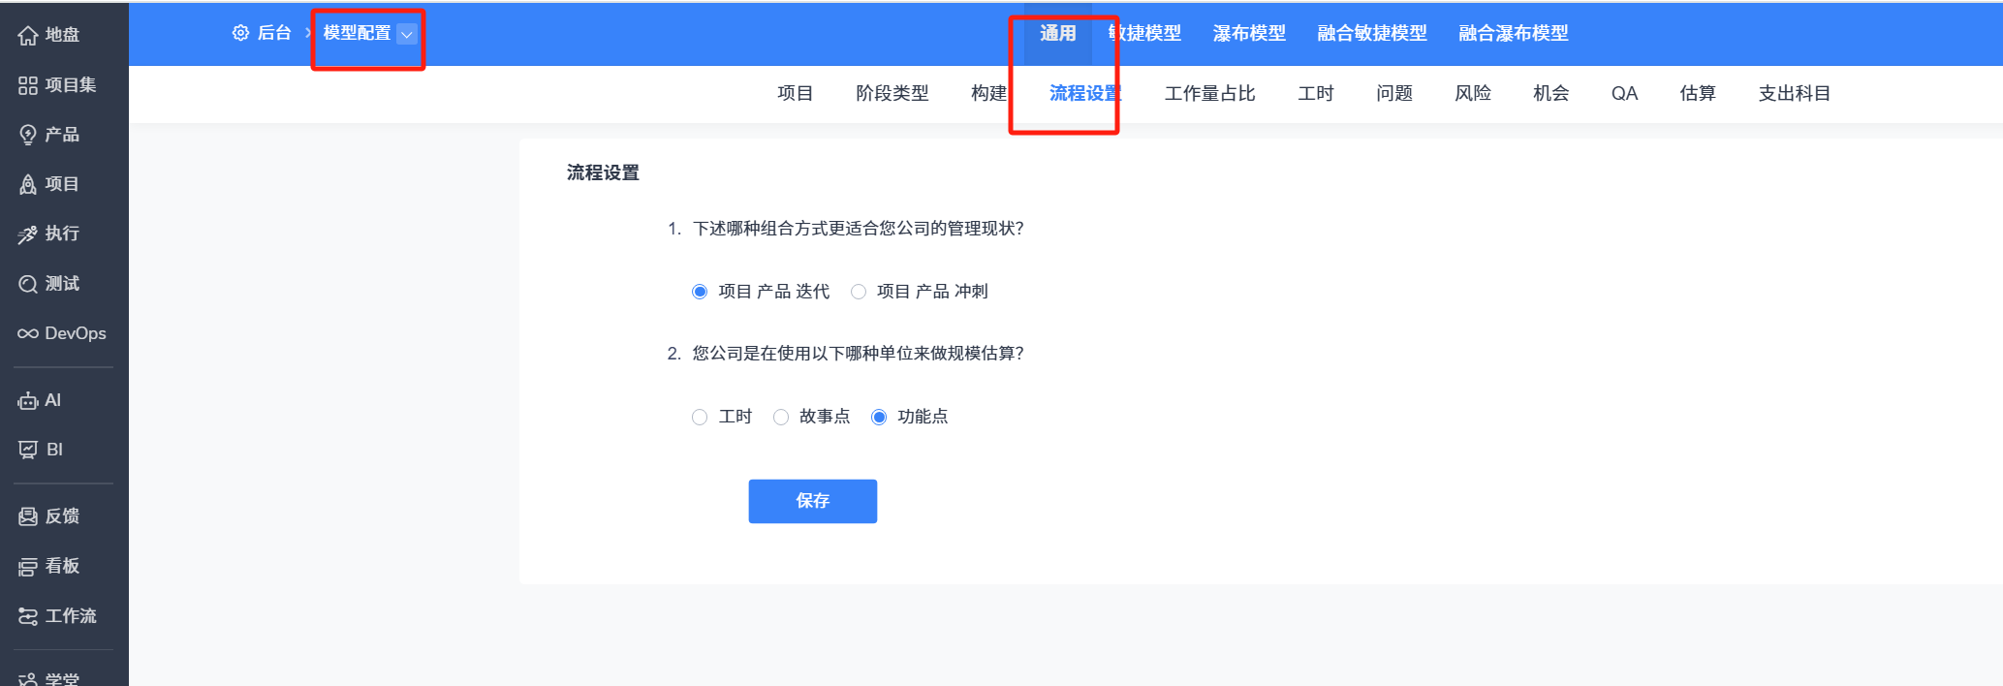Image resolution: width=2003 pixels, height=686 pixels.
Task: Open the 阶段类型 sub-navigation tab
Action: (892, 93)
